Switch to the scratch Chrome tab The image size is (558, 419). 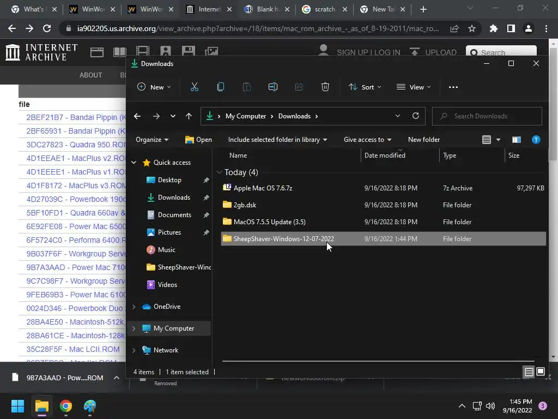324,9
